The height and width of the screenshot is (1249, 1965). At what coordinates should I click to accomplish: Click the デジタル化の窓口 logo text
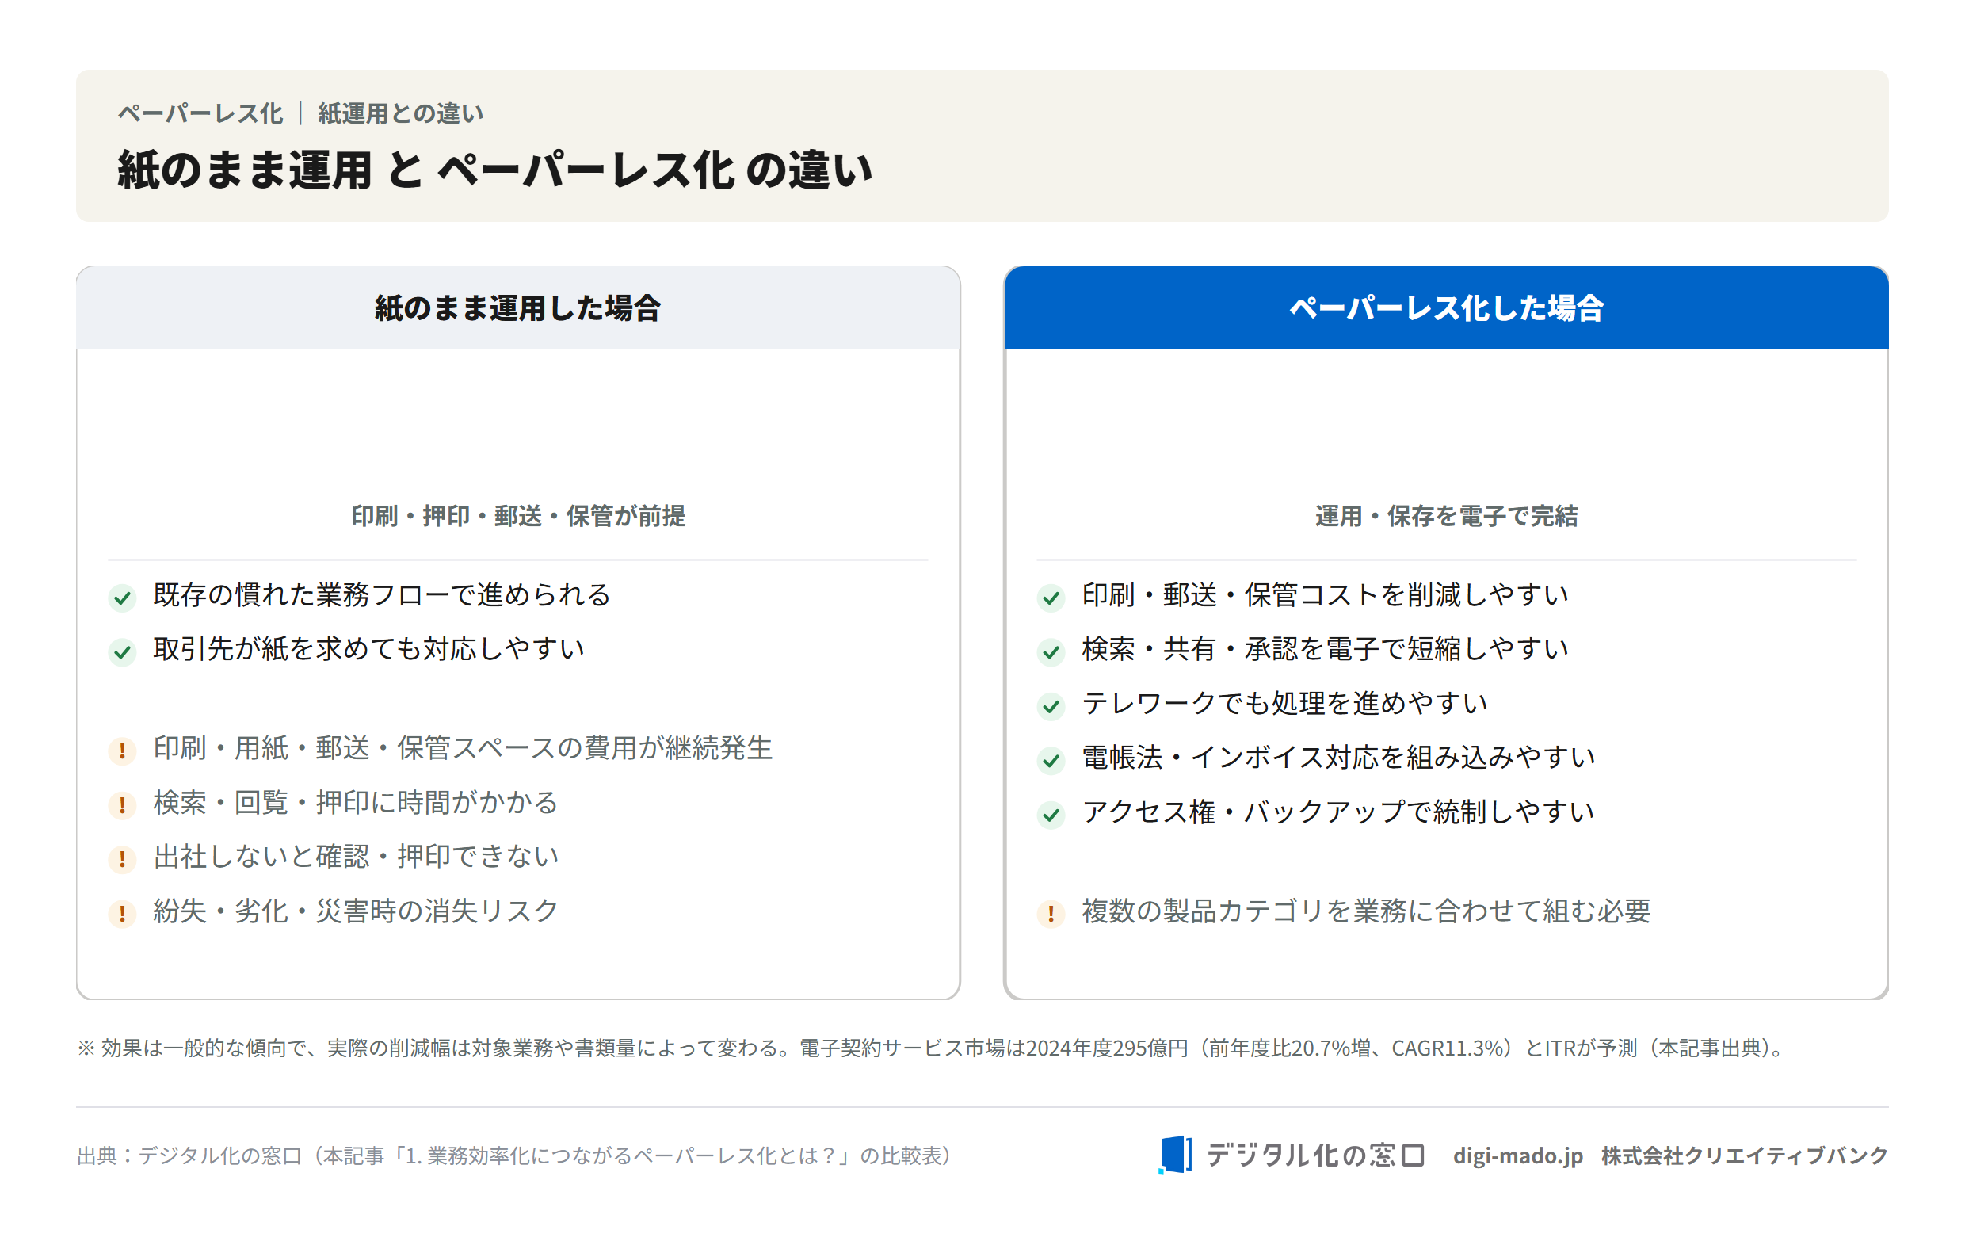tap(1315, 1155)
